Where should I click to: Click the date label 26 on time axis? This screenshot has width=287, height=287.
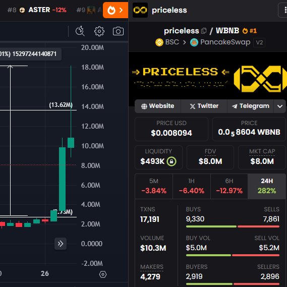coord(45,274)
